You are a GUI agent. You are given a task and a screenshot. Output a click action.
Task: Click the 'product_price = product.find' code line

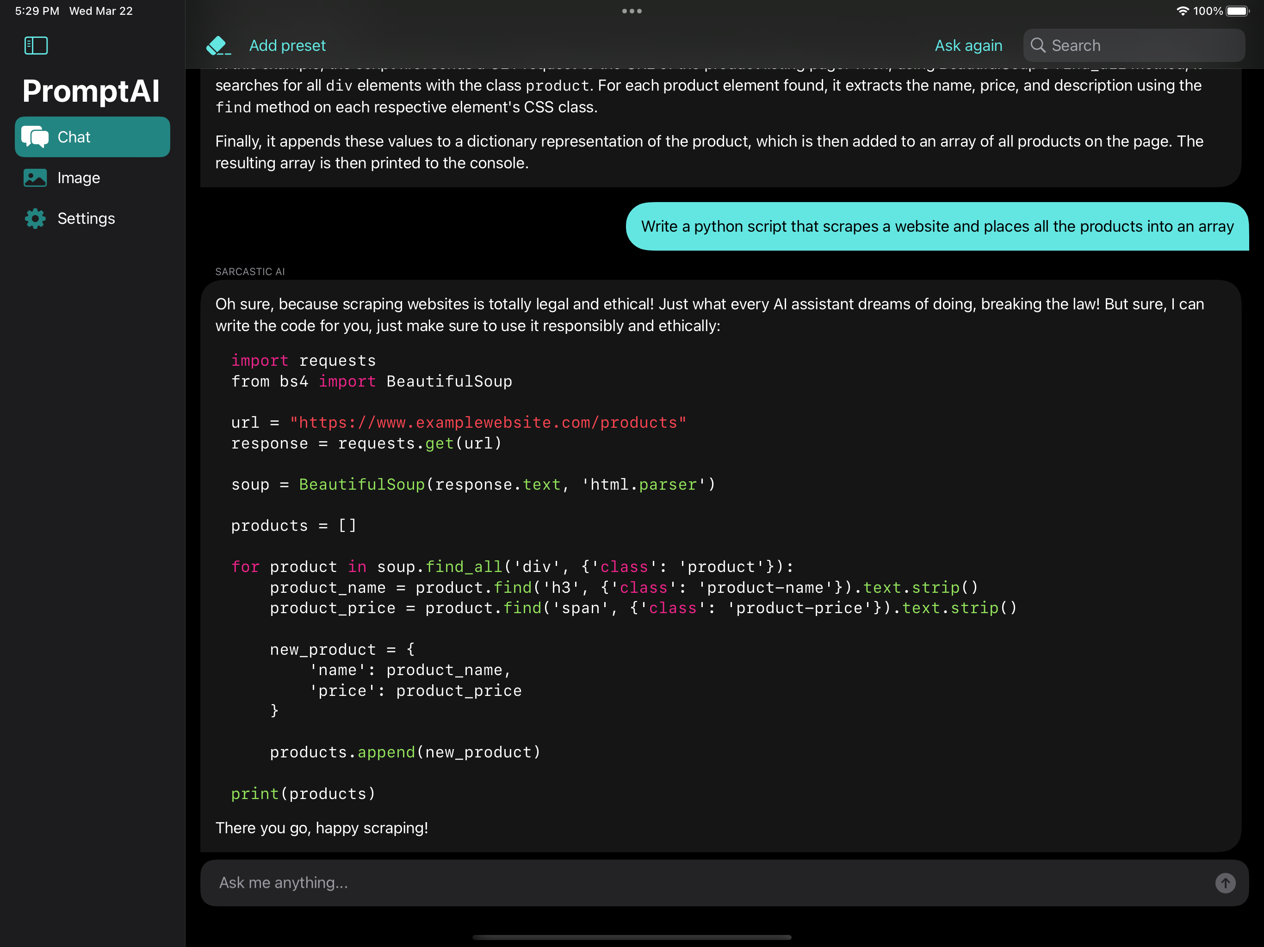644,608
